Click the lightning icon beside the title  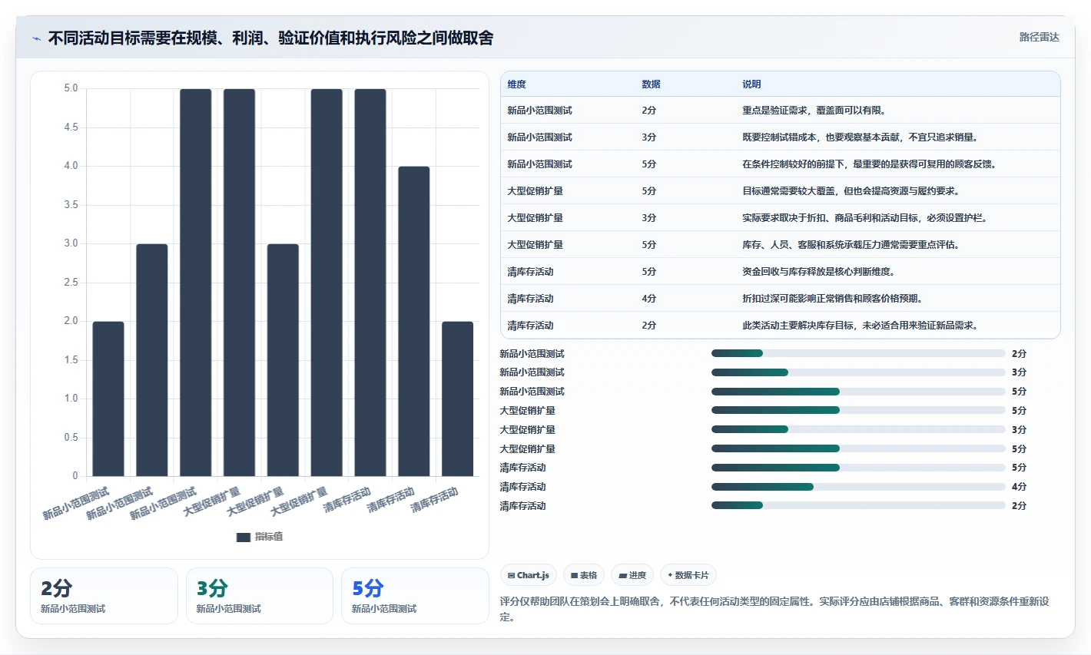tap(36, 38)
